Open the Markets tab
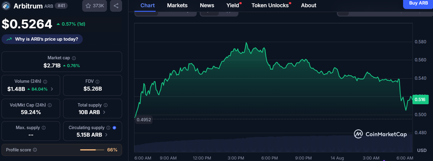The image size is (433, 161). 177,5
